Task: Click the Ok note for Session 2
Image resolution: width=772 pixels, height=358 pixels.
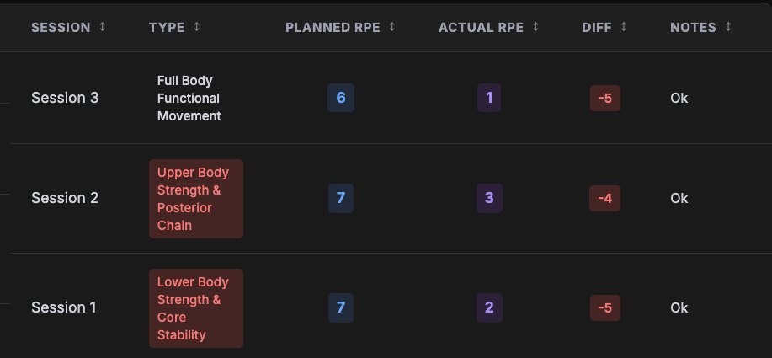Action: [x=679, y=198]
